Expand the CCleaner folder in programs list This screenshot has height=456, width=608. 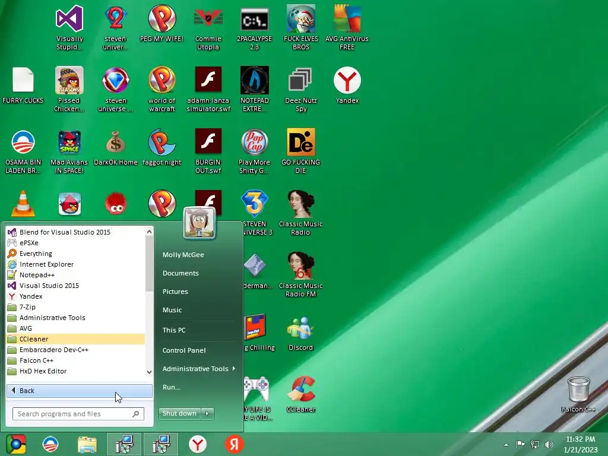tap(75, 339)
